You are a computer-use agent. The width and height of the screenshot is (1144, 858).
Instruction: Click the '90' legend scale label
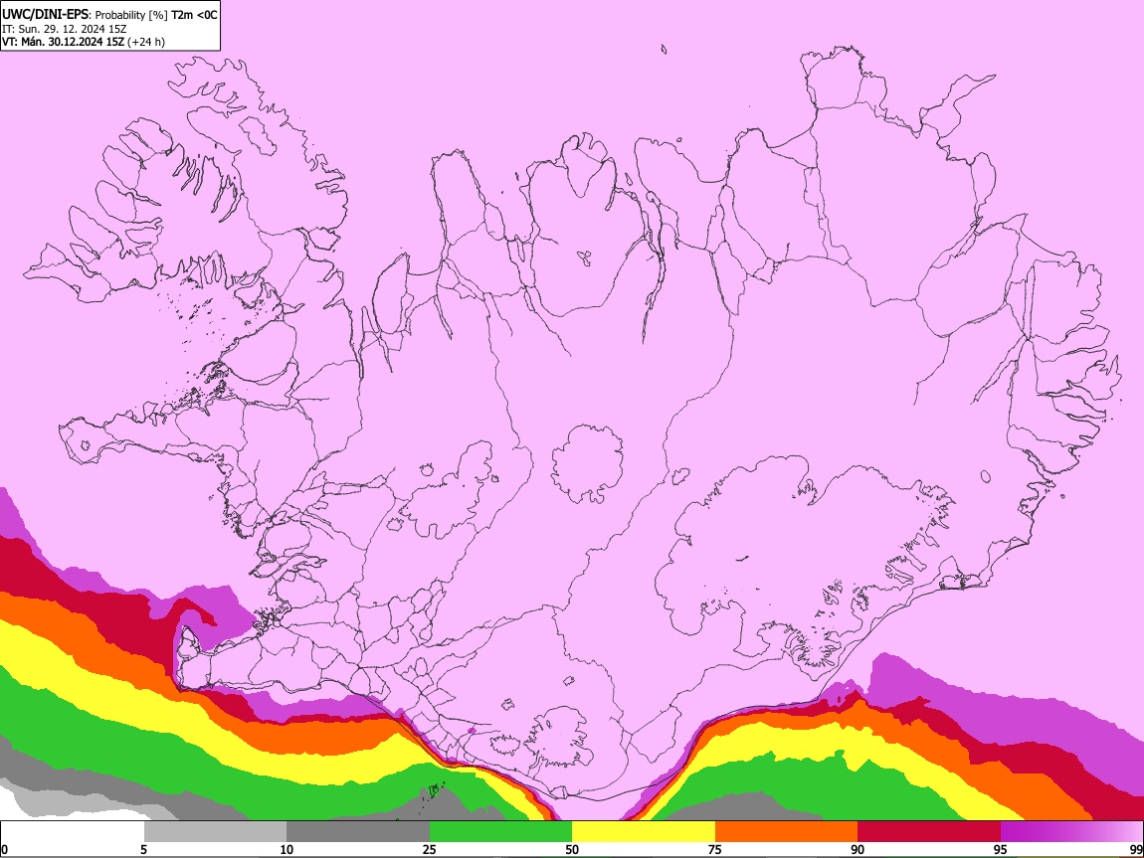click(858, 850)
